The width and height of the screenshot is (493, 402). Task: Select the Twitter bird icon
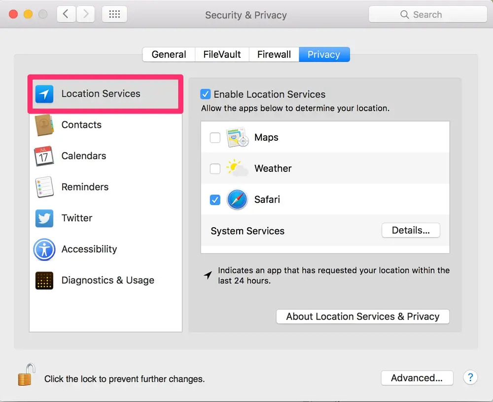click(44, 218)
